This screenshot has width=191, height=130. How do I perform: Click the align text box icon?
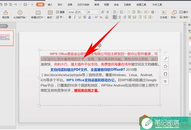[146, 12]
